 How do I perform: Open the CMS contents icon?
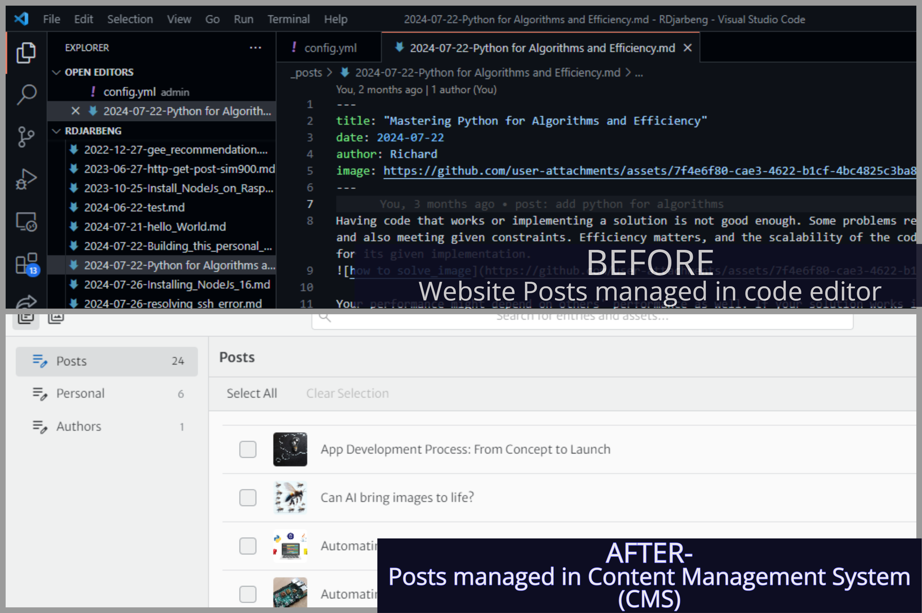(x=26, y=319)
